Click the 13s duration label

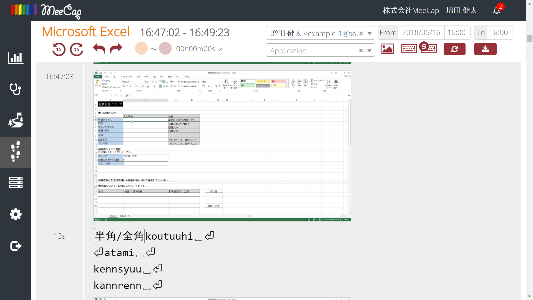click(59, 236)
